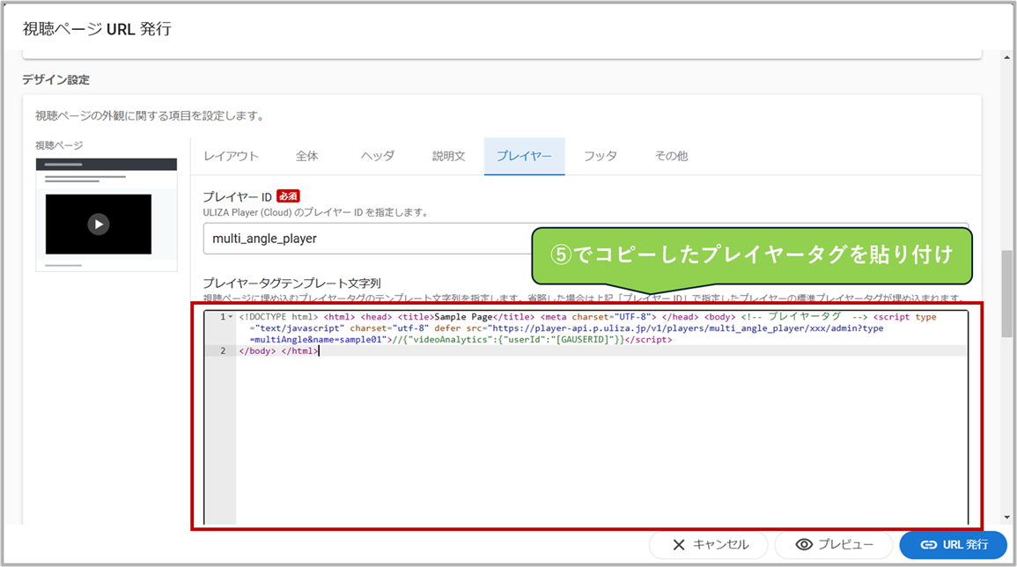The width and height of the screenshot is (1017, 567).
Task: Switch to the 全体 tab
Action: [x=306, y=157]
